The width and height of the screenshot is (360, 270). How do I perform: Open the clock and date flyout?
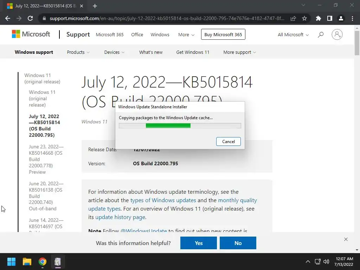[x=344, y=262]
